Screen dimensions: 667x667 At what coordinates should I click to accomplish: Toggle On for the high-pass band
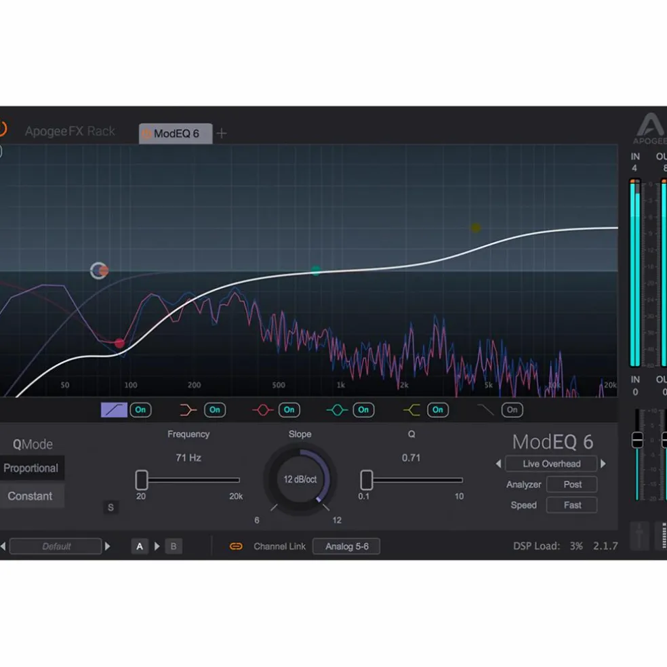pos(140,410)
